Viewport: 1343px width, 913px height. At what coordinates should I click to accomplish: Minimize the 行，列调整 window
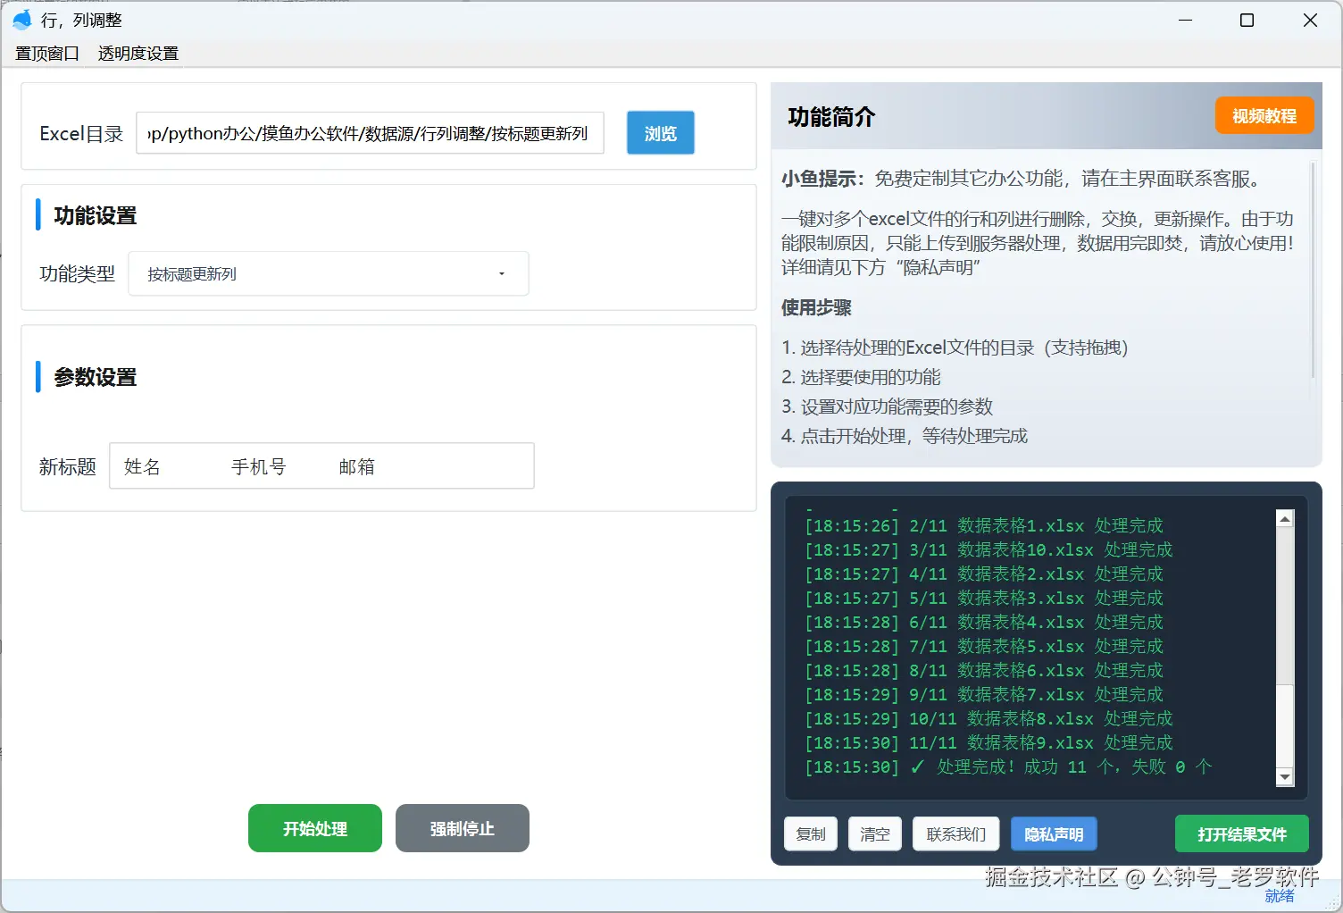pyautogui.click(x=1186, y=20)
